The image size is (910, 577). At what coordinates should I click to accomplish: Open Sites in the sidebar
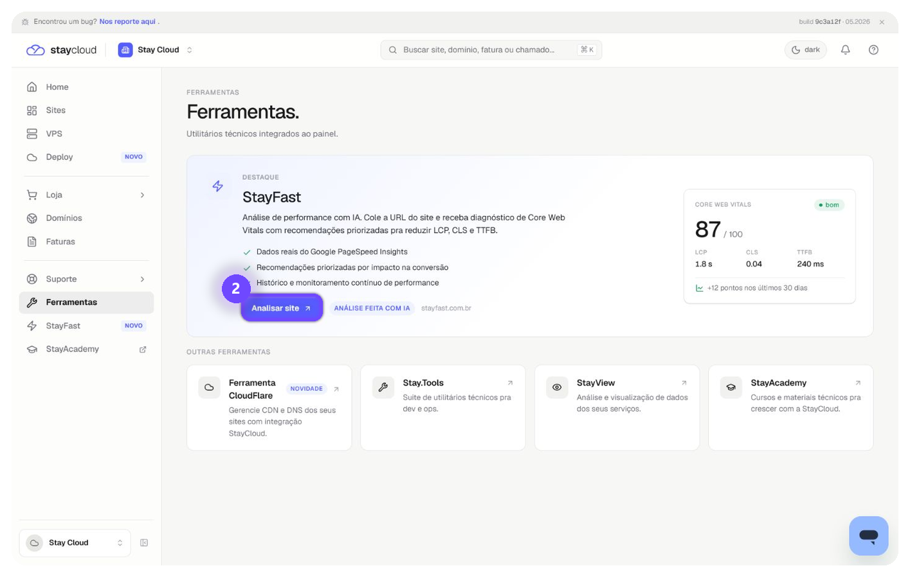click(x=86, y=111)
